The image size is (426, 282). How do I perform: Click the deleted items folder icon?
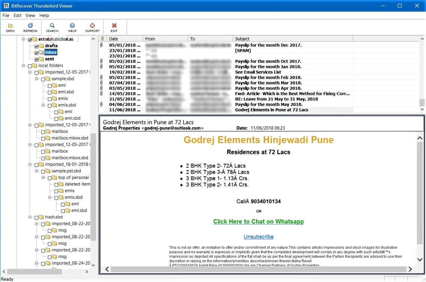point(61,184)
